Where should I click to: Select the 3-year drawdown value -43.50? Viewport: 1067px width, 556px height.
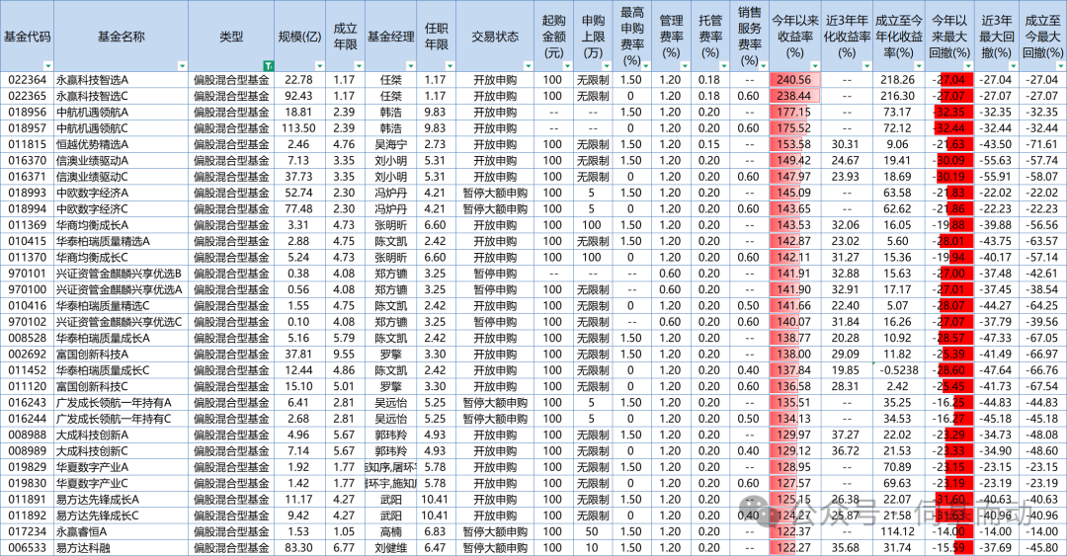(x=996, y=144)
